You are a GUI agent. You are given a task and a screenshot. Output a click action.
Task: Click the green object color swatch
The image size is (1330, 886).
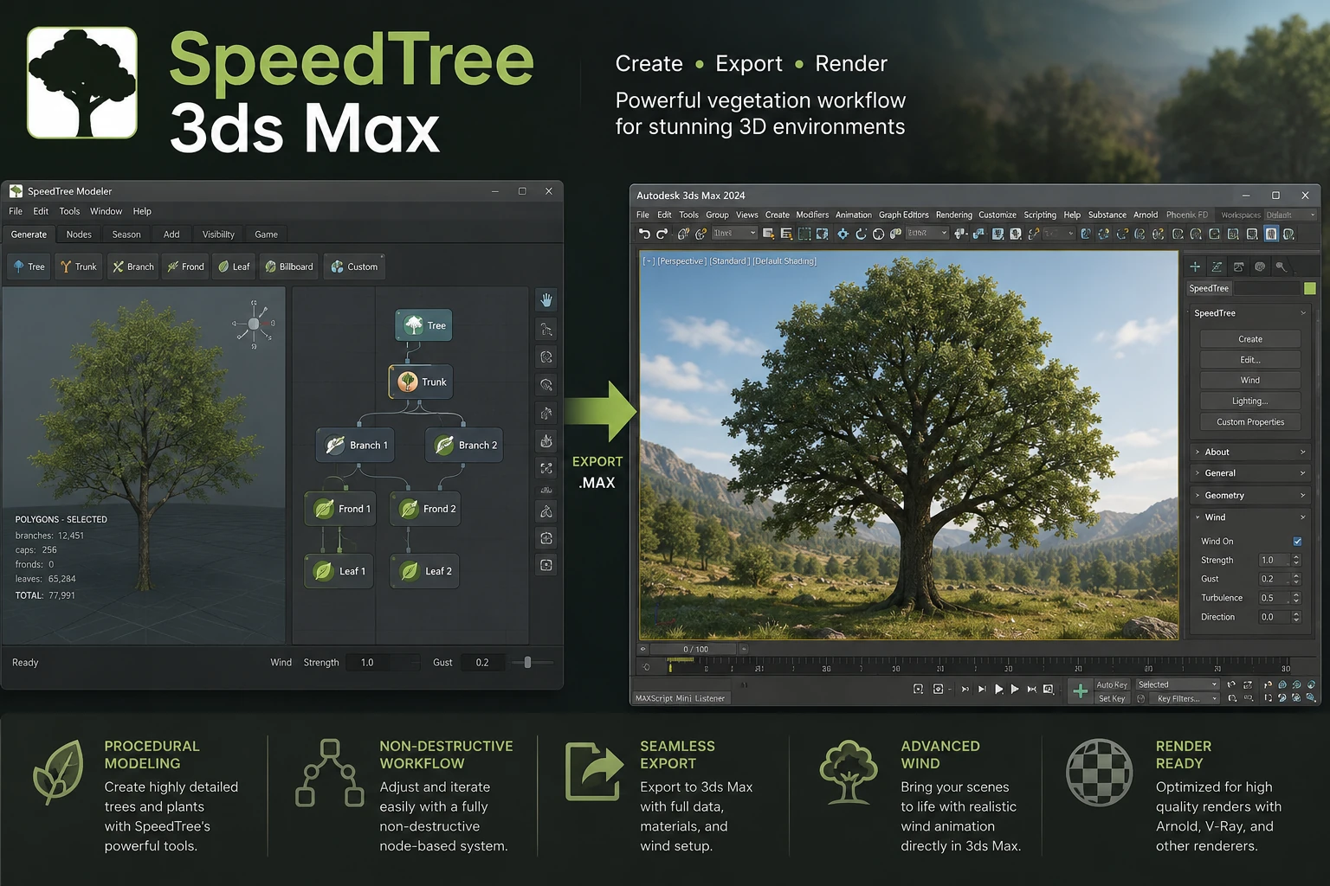pyautogui.click(x=1310, y=288)
